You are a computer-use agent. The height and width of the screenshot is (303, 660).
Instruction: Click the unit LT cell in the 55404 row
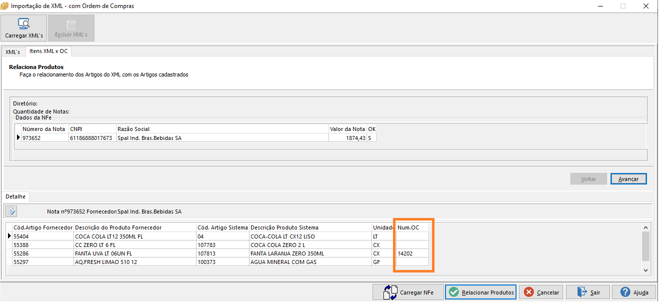[x=384, y=236]
